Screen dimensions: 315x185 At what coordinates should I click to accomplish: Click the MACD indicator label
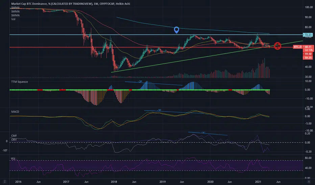[x=15, y=112]
